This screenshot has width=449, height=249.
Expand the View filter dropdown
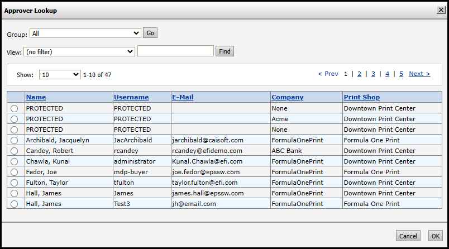pyautogui.click(x=79, y=52)
